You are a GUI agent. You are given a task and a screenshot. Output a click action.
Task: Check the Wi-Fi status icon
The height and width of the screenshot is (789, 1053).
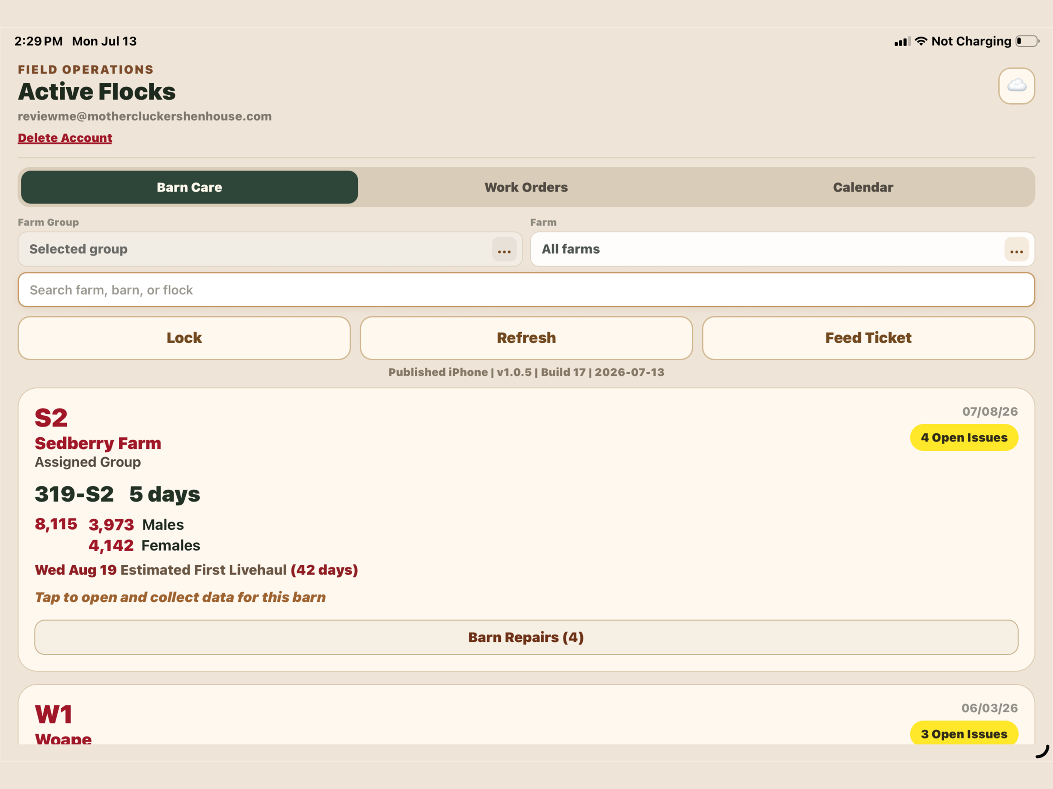(x=921, y=41)
